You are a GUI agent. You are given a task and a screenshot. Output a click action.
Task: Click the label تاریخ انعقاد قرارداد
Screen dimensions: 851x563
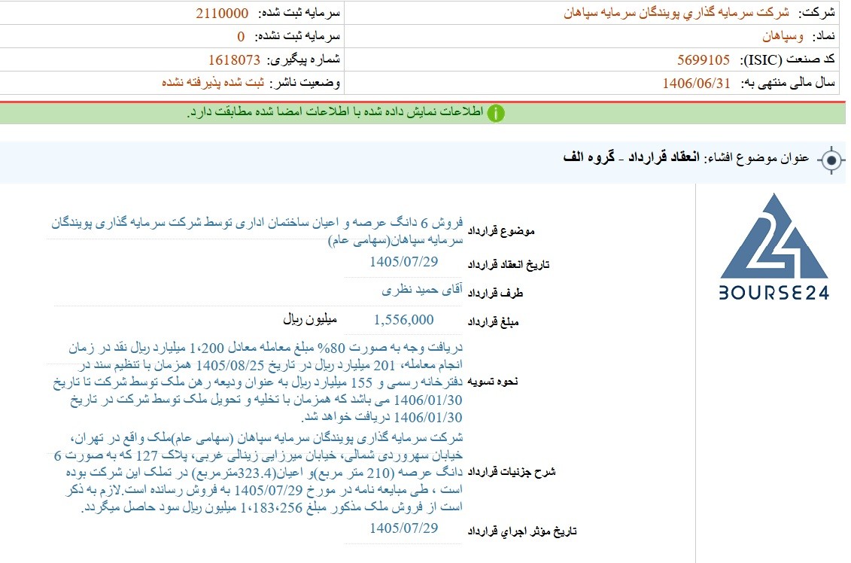509,264
